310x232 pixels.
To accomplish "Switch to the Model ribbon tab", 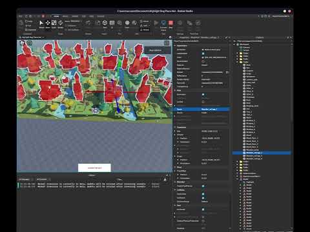I will [65, 16].
